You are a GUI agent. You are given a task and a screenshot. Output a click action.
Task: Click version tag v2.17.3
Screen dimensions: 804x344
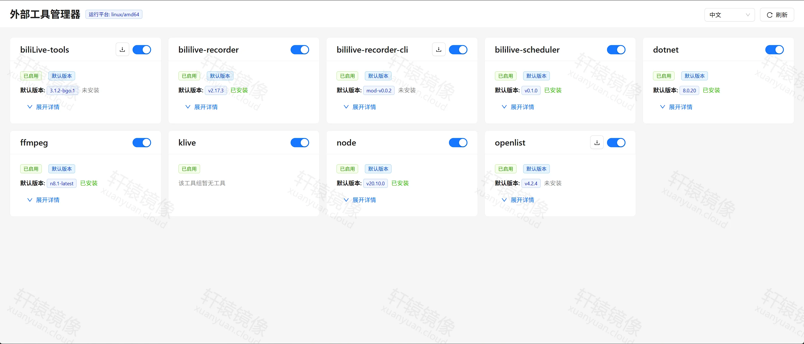216,90
